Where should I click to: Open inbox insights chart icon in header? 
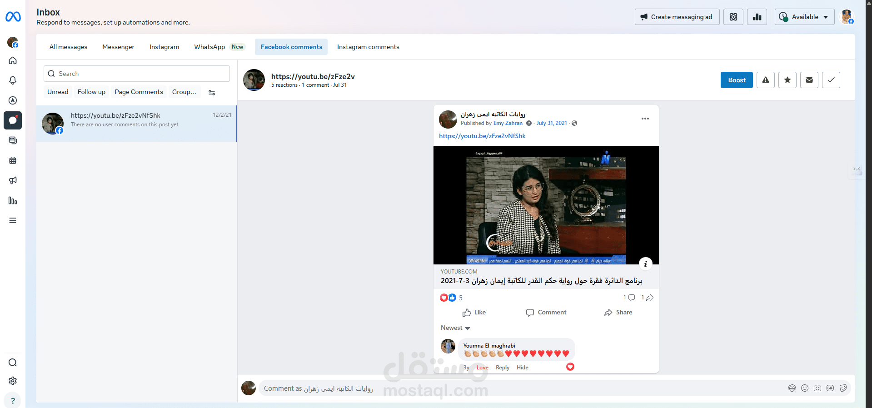757,17
